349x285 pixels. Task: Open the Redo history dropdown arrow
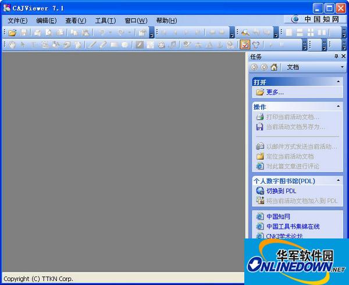click(x=129, y=33)
